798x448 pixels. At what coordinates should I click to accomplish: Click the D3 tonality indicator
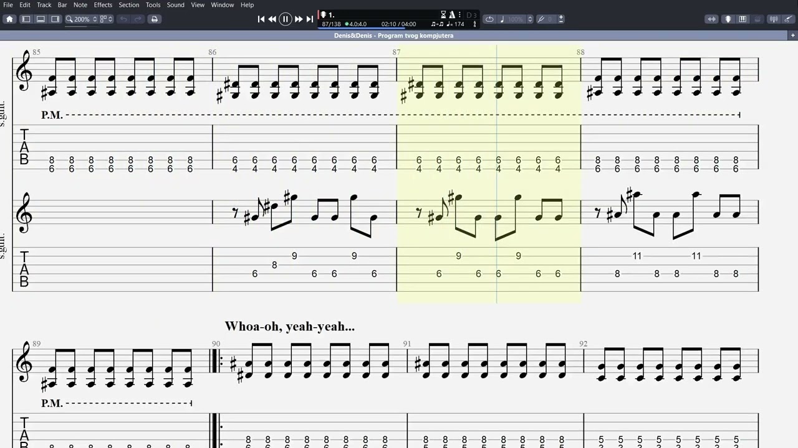coord(471,15)
